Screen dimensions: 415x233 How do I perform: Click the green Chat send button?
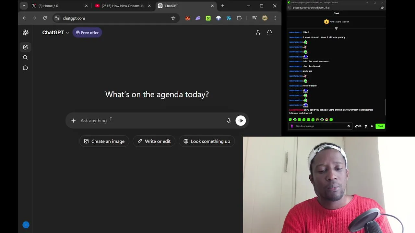coord(380,126)
